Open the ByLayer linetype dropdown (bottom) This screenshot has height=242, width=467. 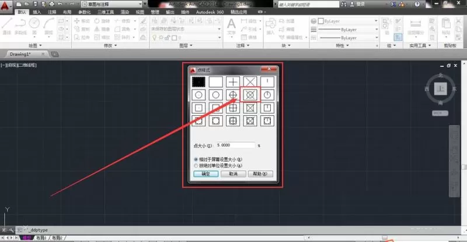(x=348, y=38)
